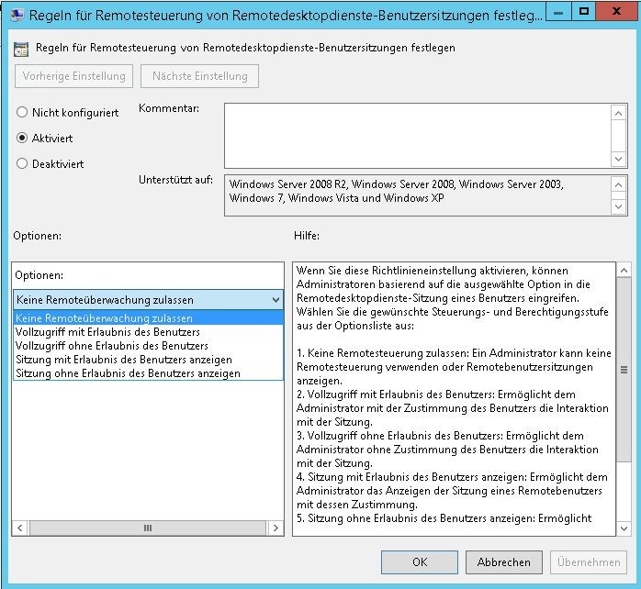Pick Sitzung mit Erlaubnis des Benutzers anzeigen
This screenshot has height=589, width=641.
click(x=123, y=360)
